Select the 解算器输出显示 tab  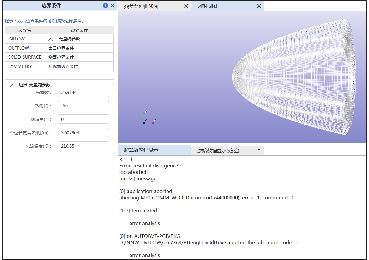pyautogui.click(x=141, y=150)
